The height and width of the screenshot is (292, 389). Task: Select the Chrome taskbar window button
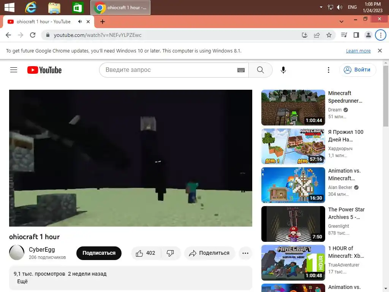120,8
